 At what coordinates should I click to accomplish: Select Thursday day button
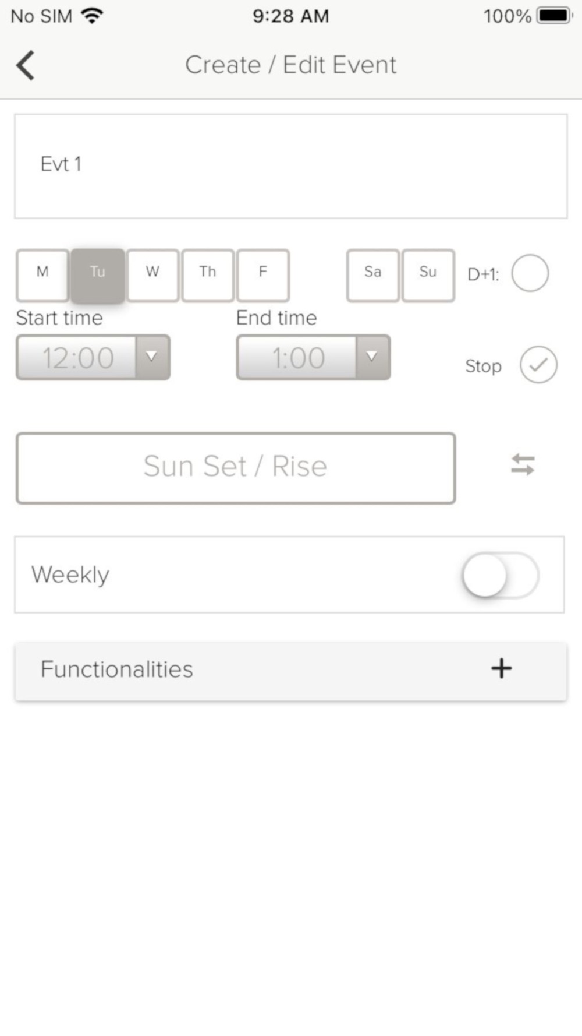(208, 275)
